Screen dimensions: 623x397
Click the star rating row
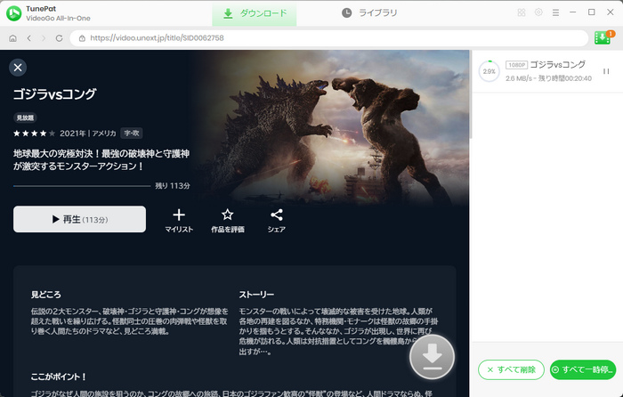(x=34, y=134)
